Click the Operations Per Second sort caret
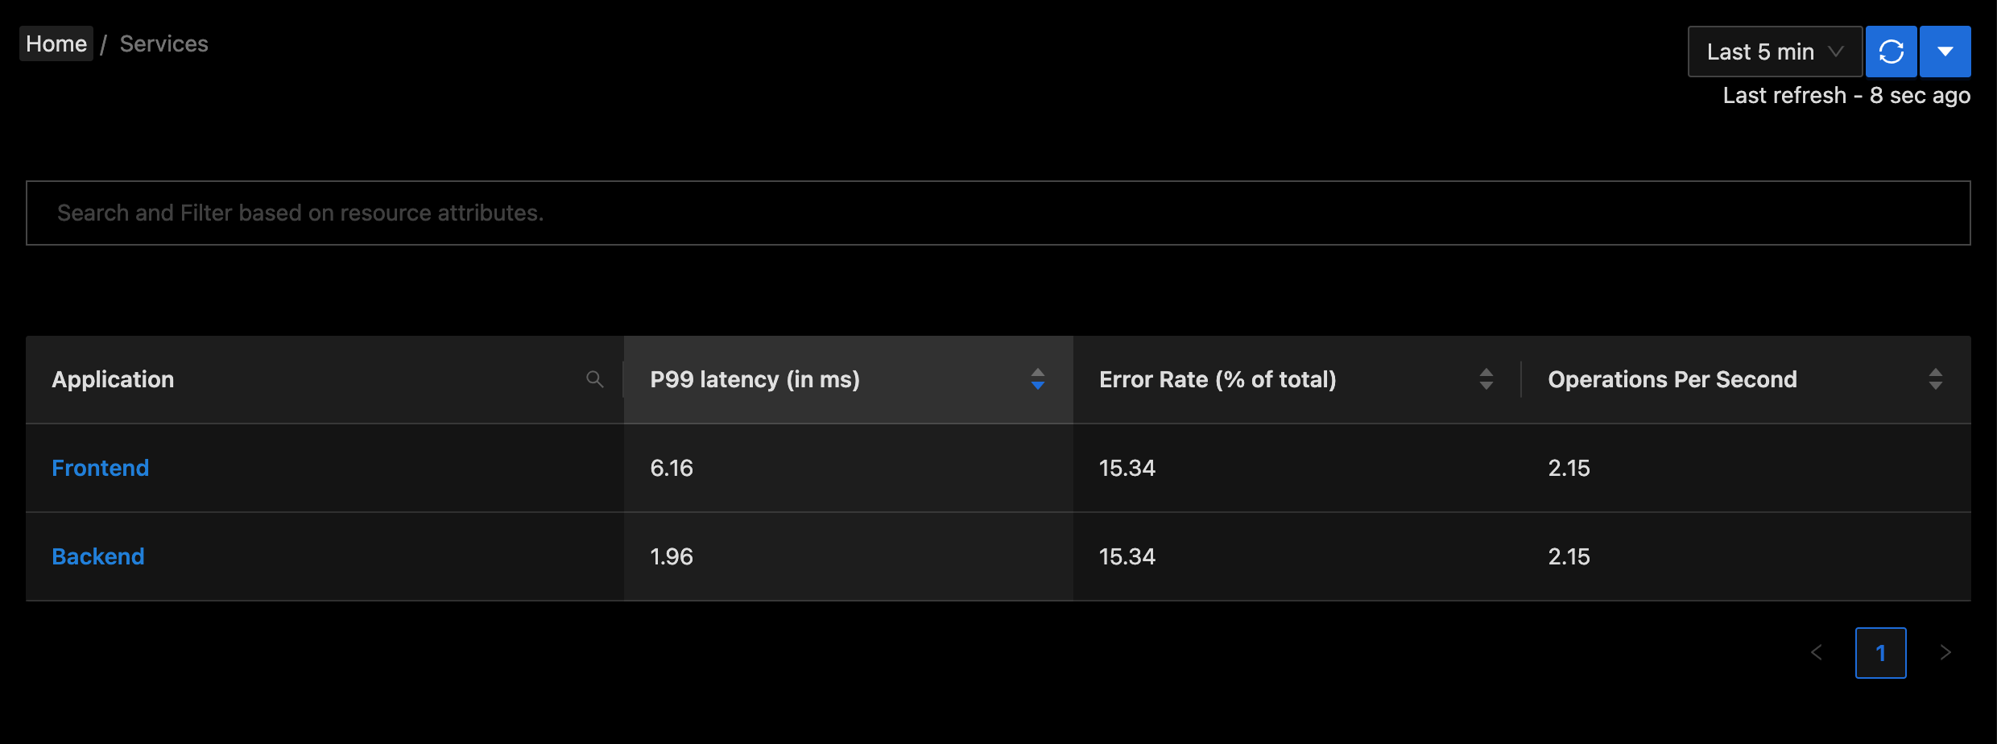Screen dimensions: 1997x744 point(1936,378)
